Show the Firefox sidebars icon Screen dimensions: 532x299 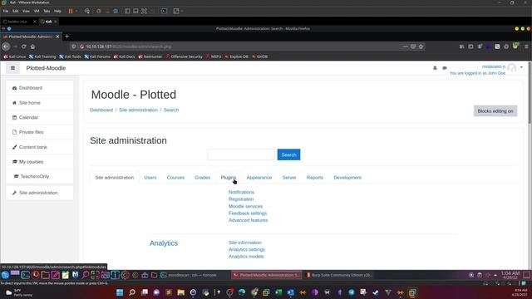click(x=470, y=47)
